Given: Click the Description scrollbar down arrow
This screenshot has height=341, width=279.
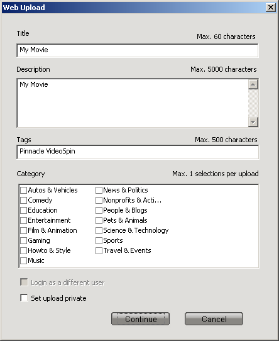Looking at the screenshot, I should [x=253, y=122].
